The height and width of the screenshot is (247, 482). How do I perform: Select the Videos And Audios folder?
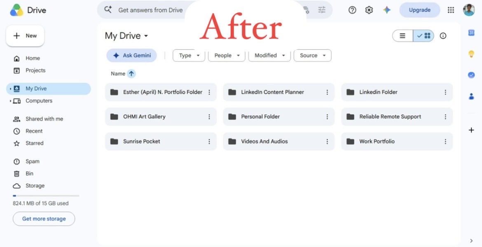[x=279, y=141]
